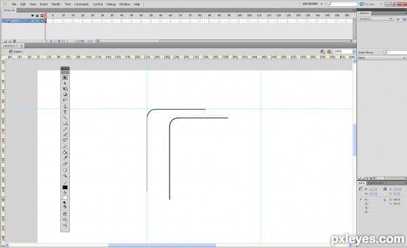Click the Scene 1 breadcrumb

pyautogui.click(x=16, y=51)
